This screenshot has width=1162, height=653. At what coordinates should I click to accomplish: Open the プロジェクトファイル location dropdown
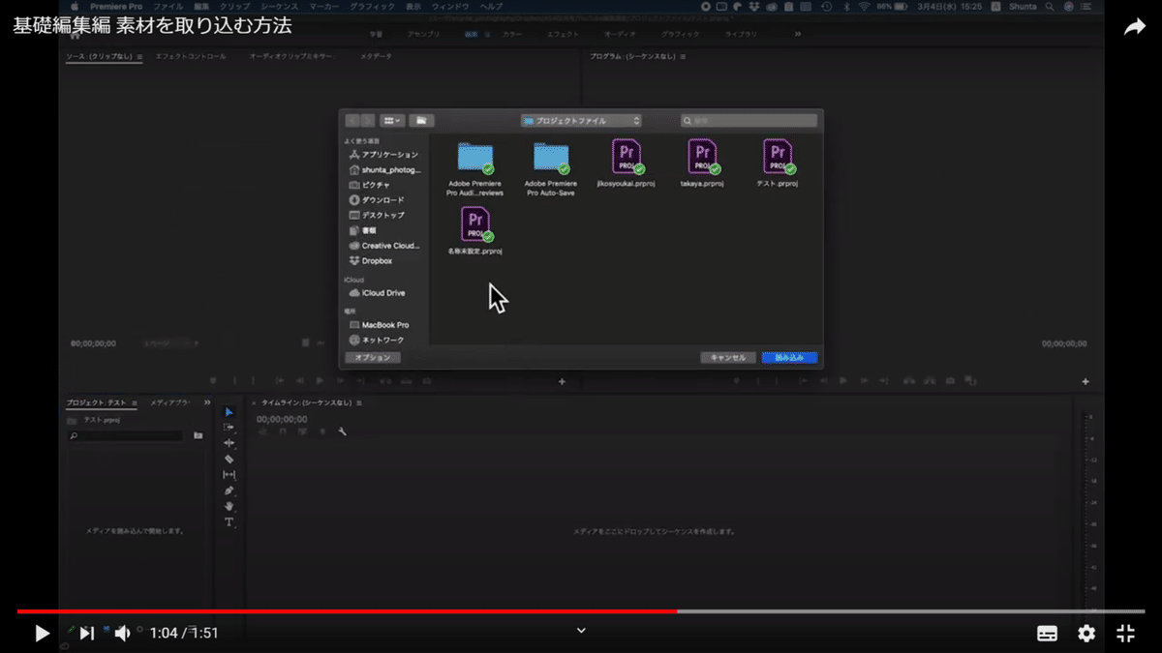[581, 121]
